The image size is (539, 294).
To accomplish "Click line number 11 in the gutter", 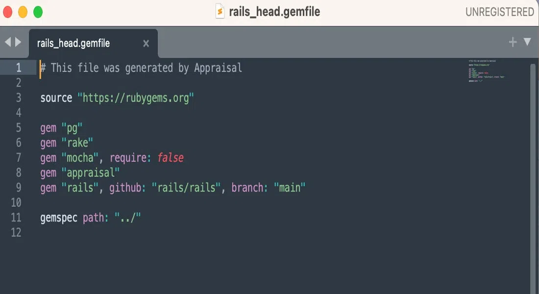I will click(x=16, y=218).
